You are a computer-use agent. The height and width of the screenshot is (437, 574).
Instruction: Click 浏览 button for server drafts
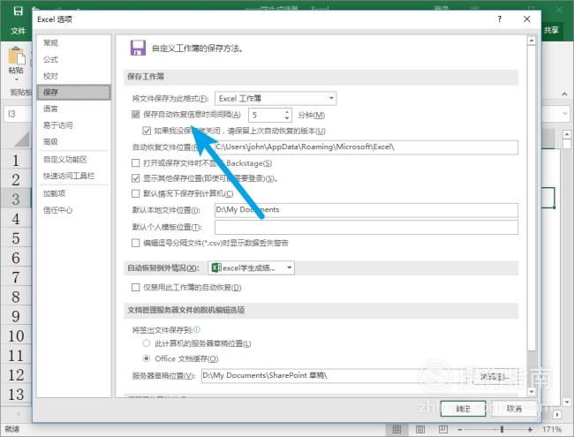[x=495, y=376]
